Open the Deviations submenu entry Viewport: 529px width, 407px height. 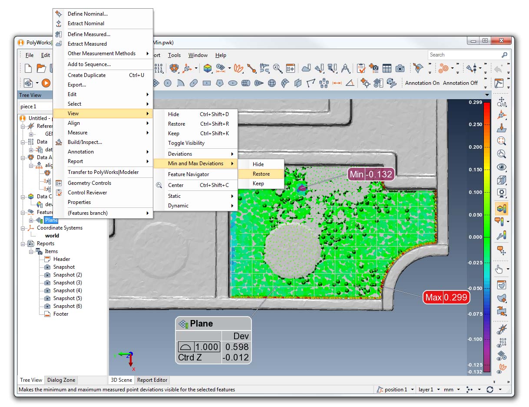tap(196, 154)
